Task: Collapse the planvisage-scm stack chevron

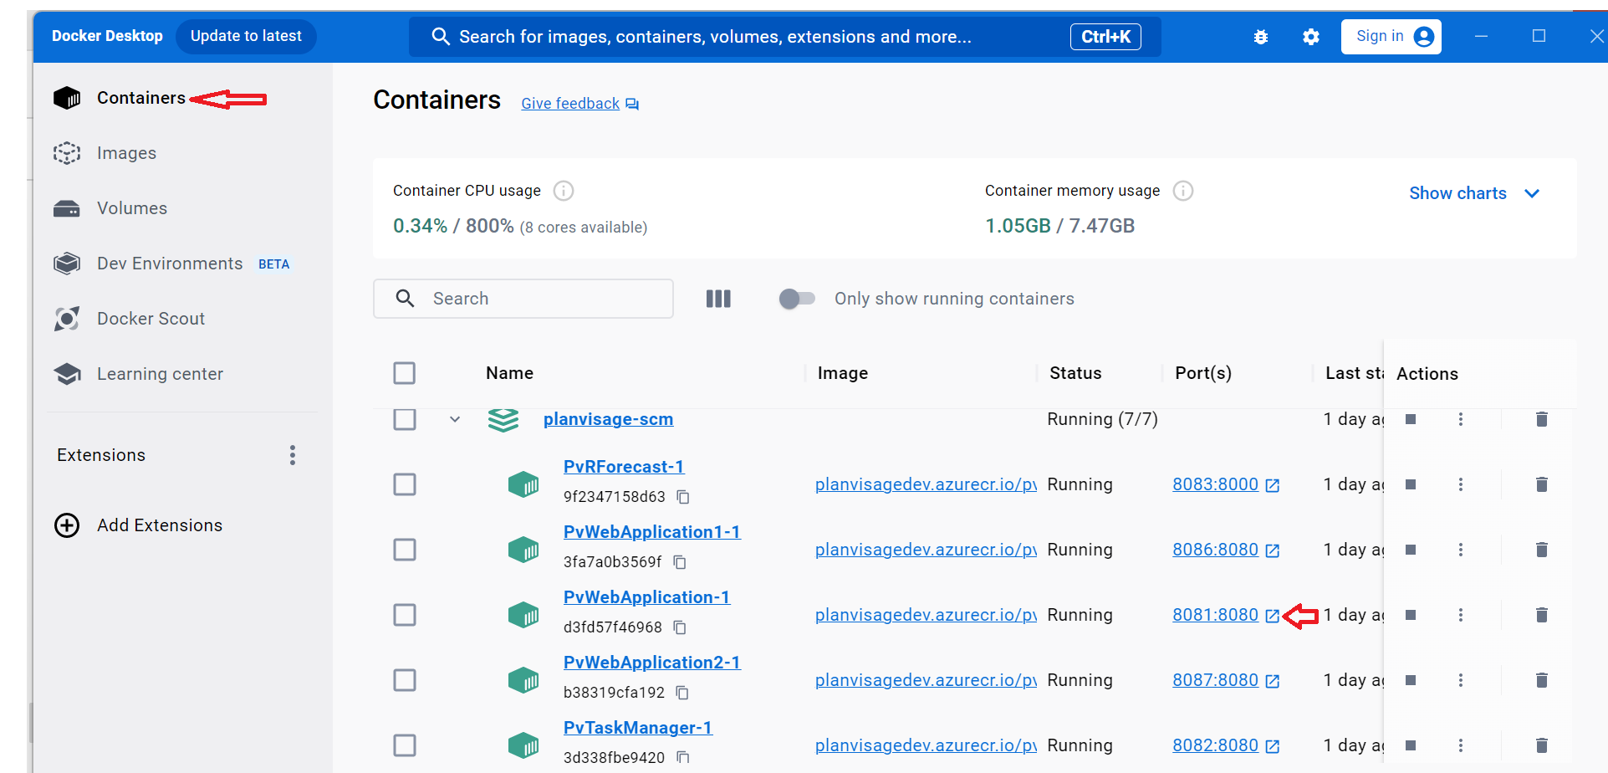Action: coord(455,419)
